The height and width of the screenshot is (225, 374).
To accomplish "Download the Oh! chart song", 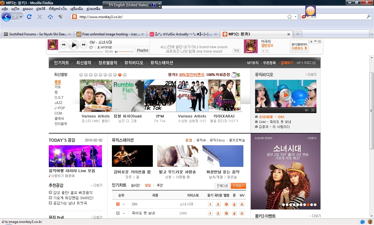I will pyautogui.click(x=218, y=204).
